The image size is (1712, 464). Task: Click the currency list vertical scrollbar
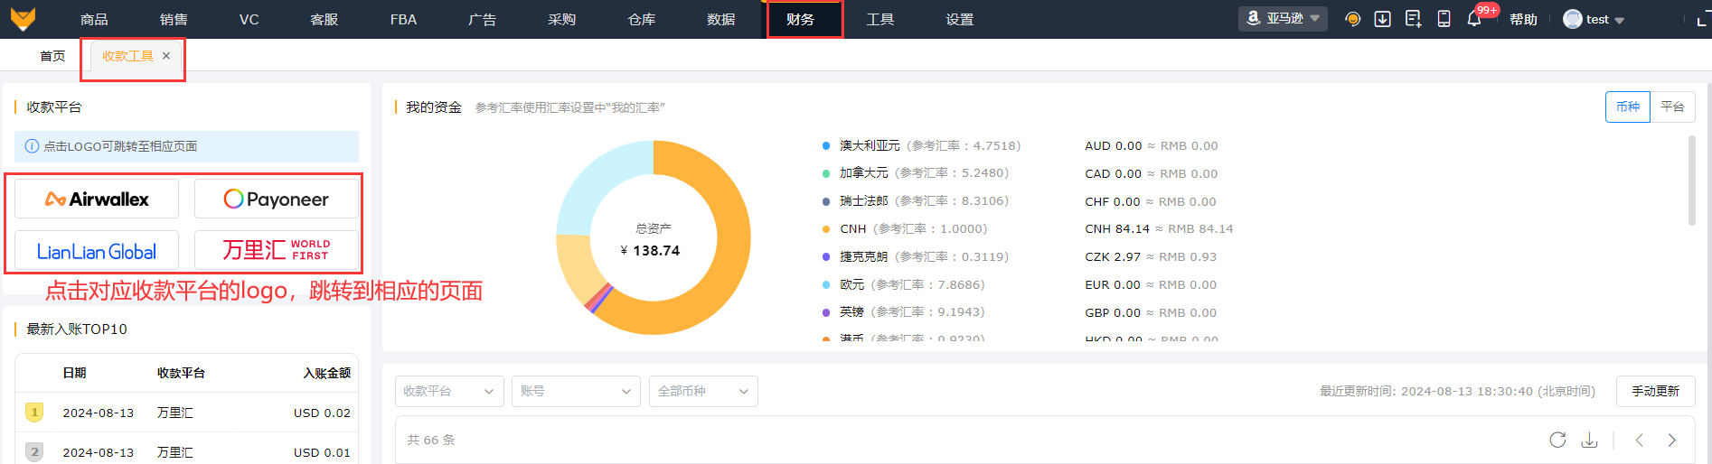pos(1692,181)
